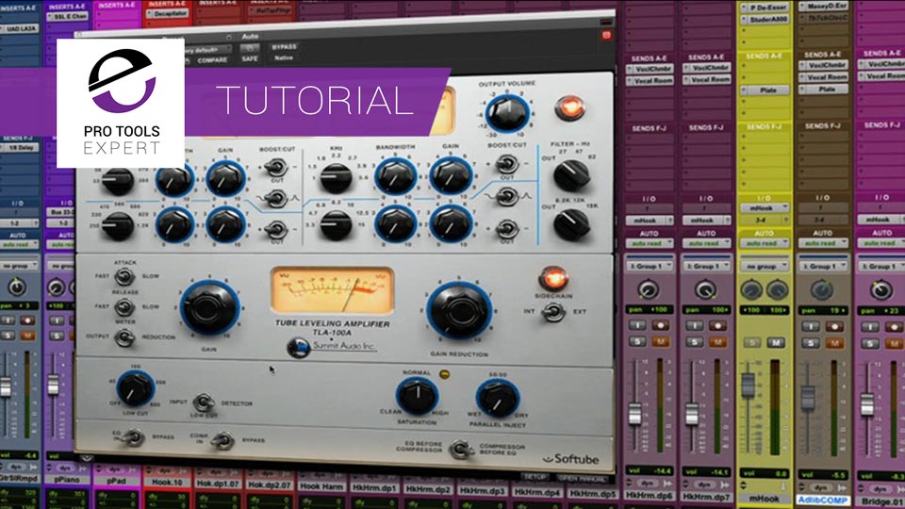
Task: Arm record on the HkHrm.dp6 track
Action: [660, 326]
